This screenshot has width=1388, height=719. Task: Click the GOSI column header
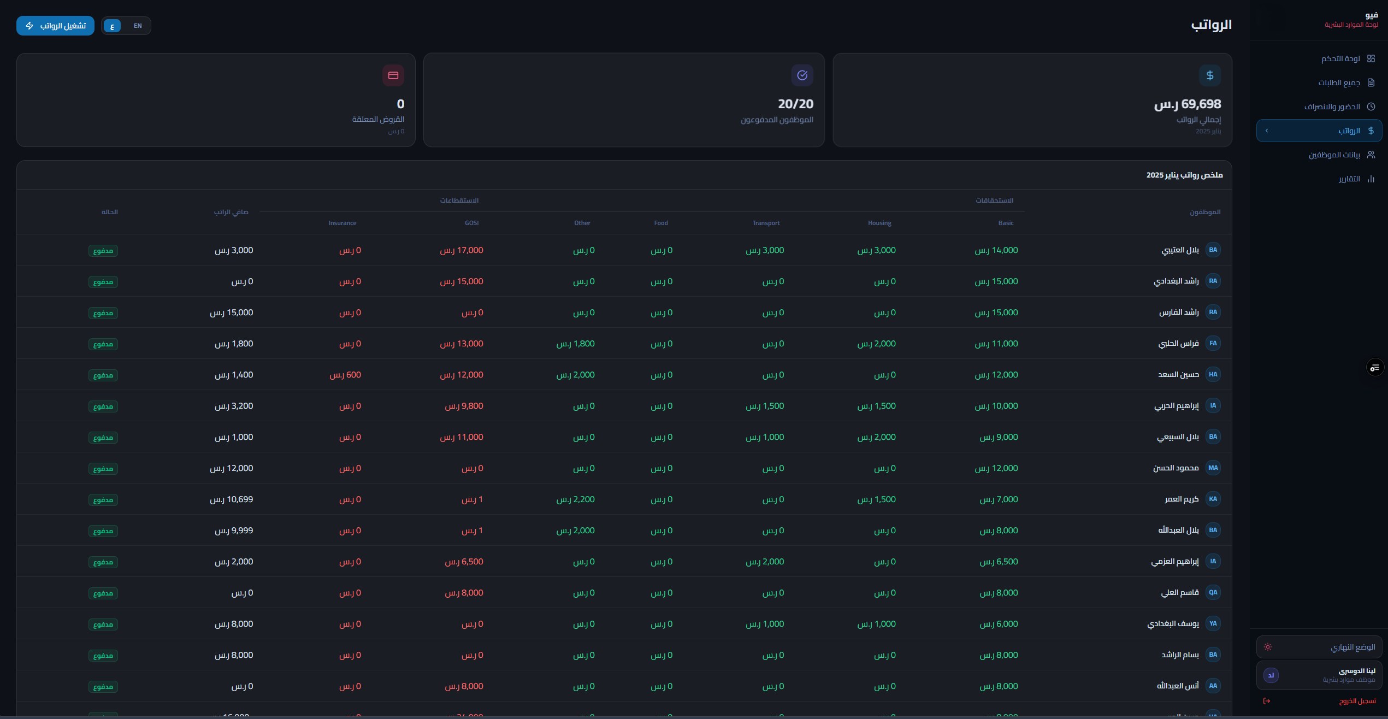pyautogui.click(x=471, y=223)
